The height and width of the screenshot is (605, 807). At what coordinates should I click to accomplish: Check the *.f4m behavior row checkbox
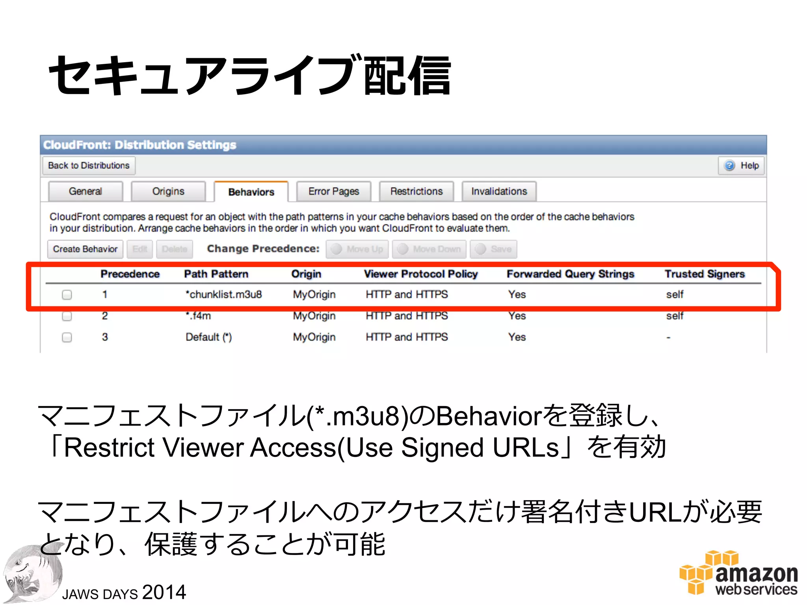coord(67,316)
